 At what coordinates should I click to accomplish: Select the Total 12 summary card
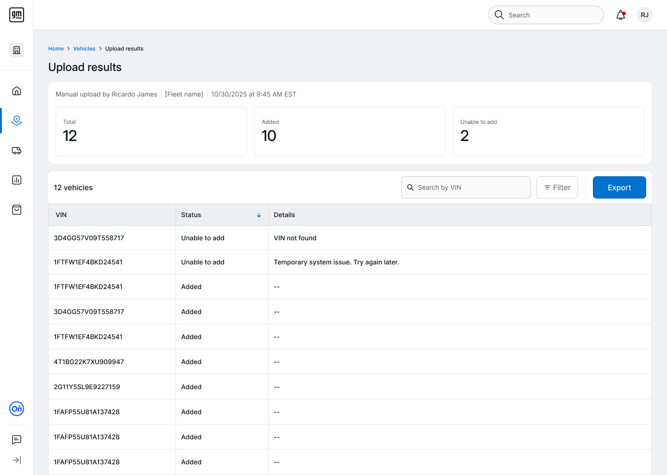click(x=151, y=132)
